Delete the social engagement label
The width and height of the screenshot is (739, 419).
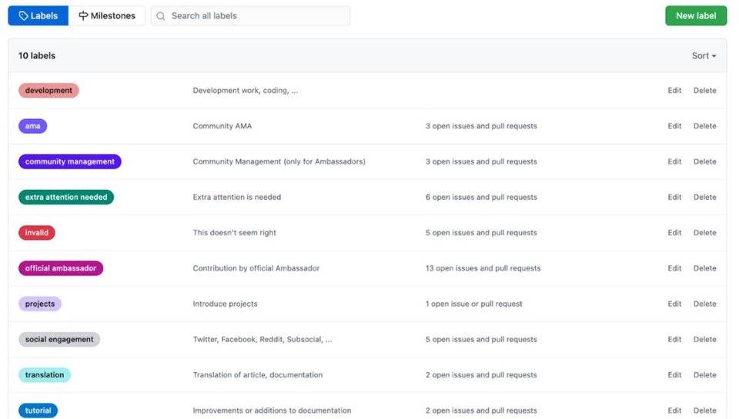704,340
